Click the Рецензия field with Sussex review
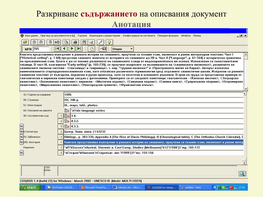The image size is (263, 197). 154,147
